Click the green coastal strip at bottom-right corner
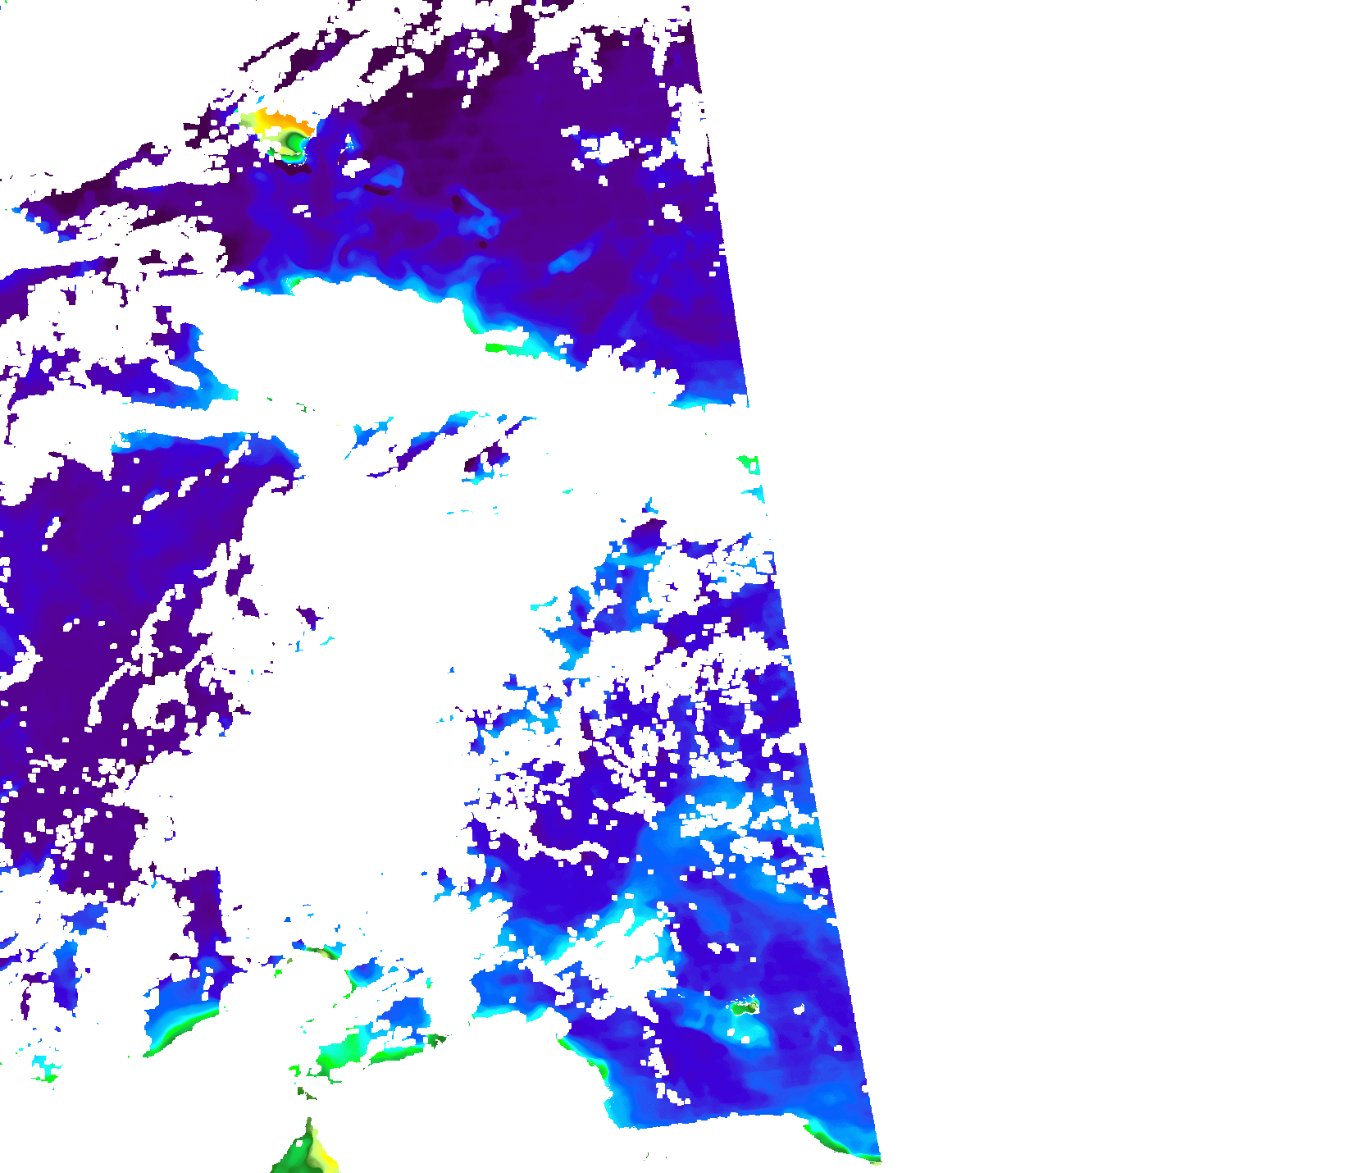Image resolution: width=1353 pixels, height=1173 pixels. [x=840, y=1146]
